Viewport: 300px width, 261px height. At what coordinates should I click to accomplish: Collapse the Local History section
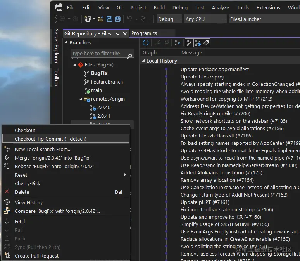click(x=143, y=61)
